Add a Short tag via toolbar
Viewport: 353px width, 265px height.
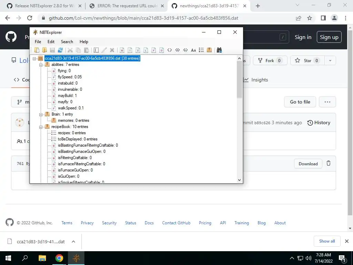(x=130, y=50)
